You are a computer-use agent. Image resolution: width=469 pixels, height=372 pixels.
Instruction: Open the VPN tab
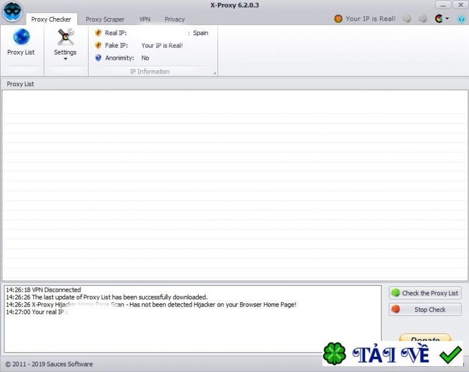(x=144, y=19)
